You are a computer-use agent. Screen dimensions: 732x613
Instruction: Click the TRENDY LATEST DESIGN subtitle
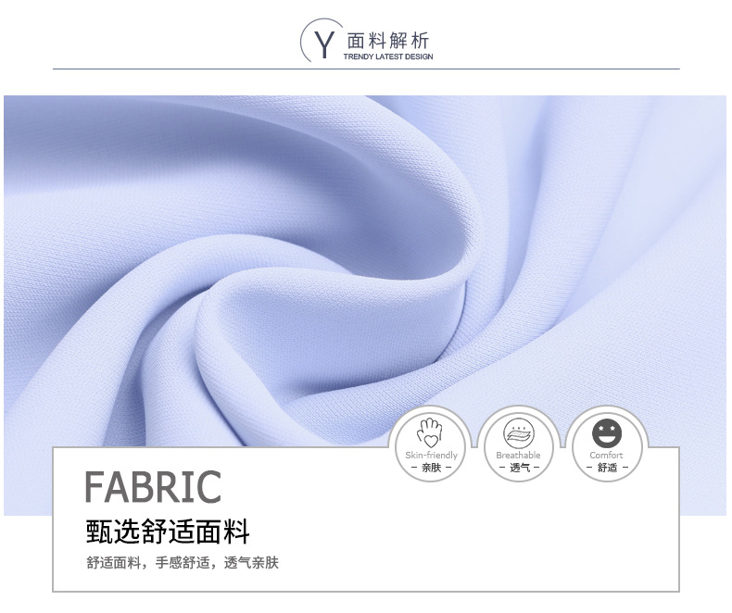[388, 56]
